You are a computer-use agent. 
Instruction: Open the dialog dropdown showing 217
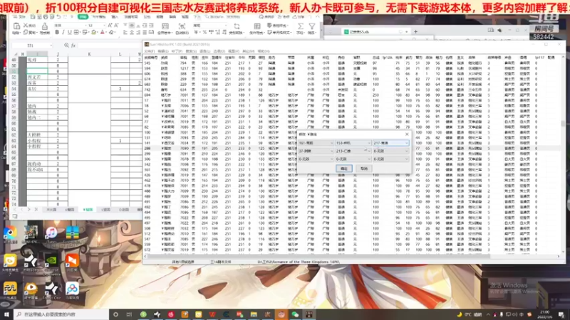coord(390,143)
